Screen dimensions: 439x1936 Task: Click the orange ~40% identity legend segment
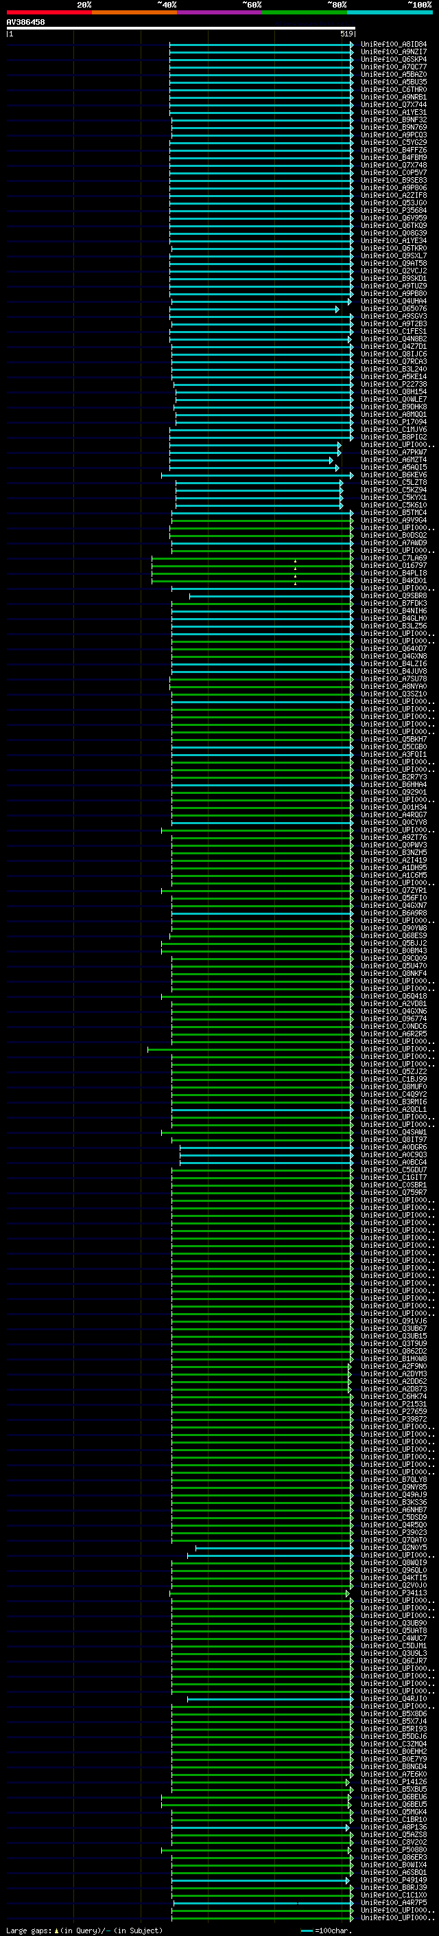pos(134,12)
